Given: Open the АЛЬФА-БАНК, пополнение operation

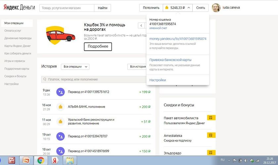Looking at the screenshot, I should [x=86, y=107].
